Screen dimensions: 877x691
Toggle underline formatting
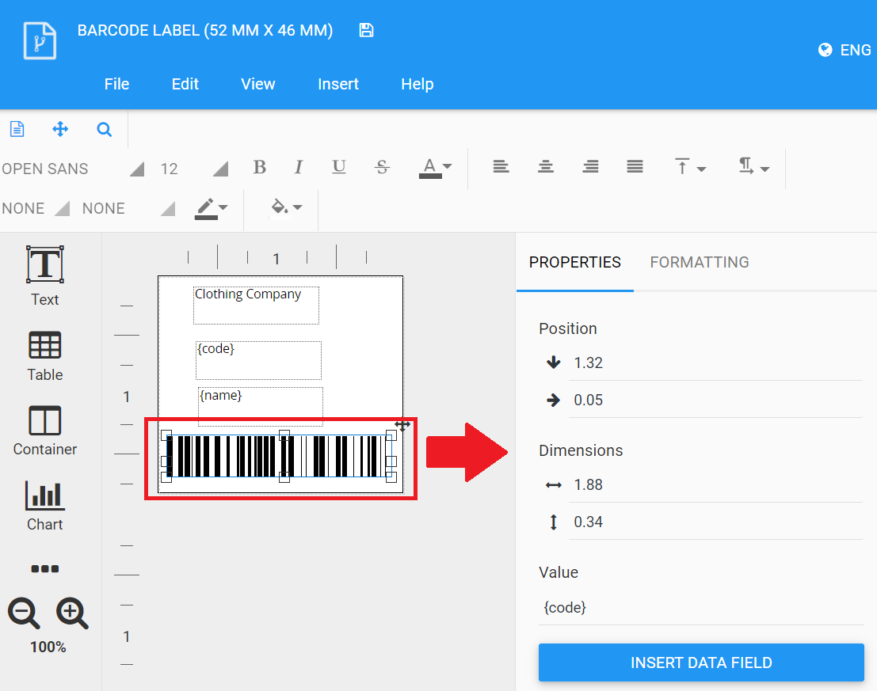pos(339,167)
